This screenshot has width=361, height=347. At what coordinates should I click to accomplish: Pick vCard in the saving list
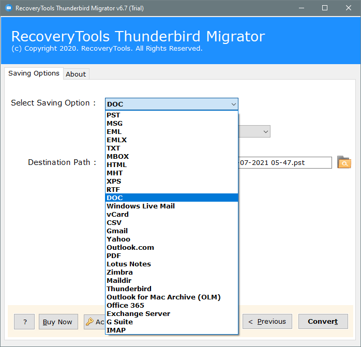[172, 215]
